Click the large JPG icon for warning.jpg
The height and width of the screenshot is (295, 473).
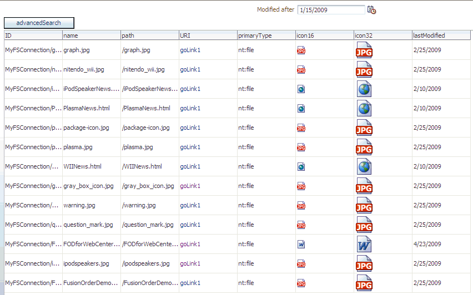[x=364, y=205]
